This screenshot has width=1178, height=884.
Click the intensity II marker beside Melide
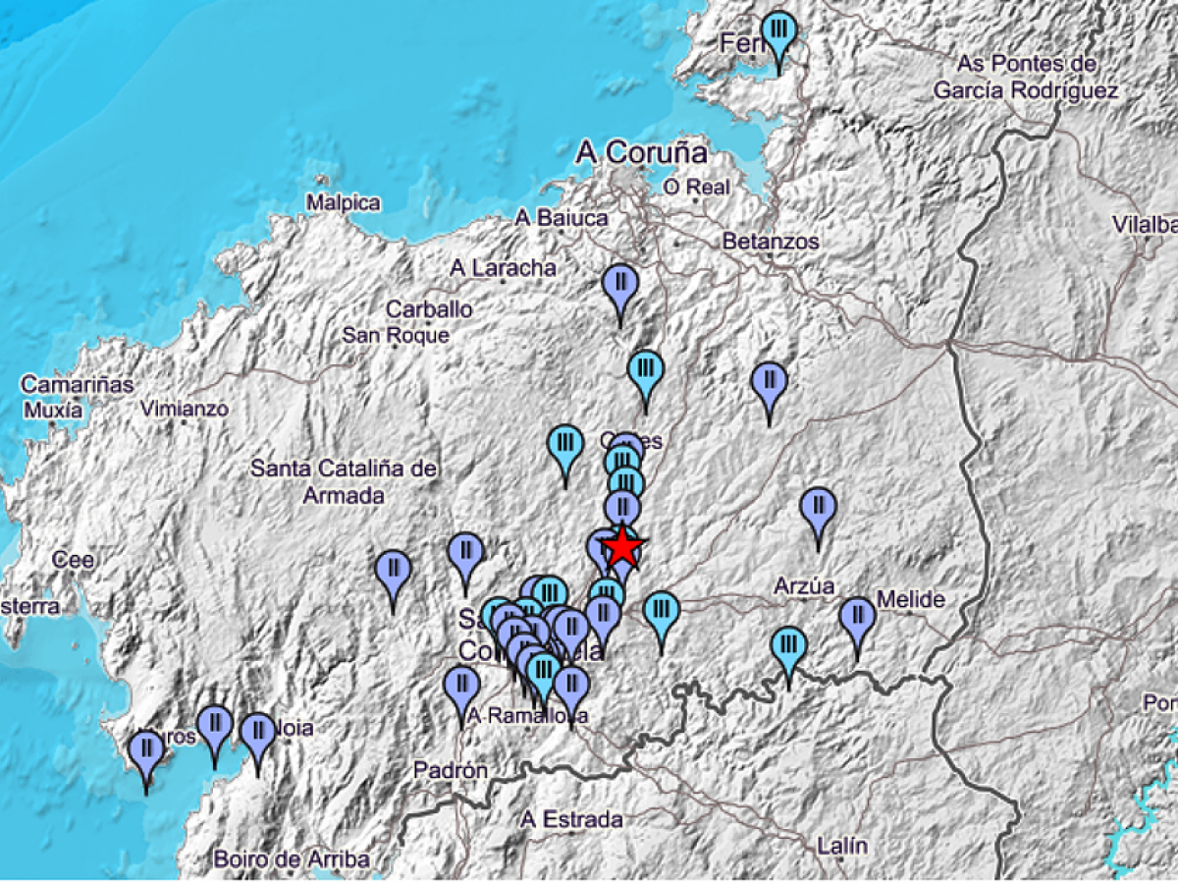857,617
